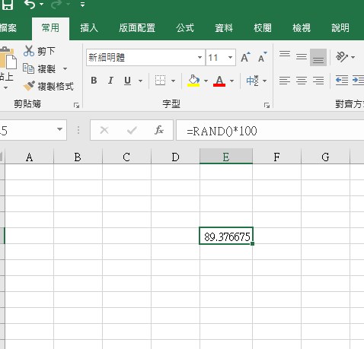Click the phonetic guide 中 icon
This screenshot has height=349, width=364.
[252, 81]
